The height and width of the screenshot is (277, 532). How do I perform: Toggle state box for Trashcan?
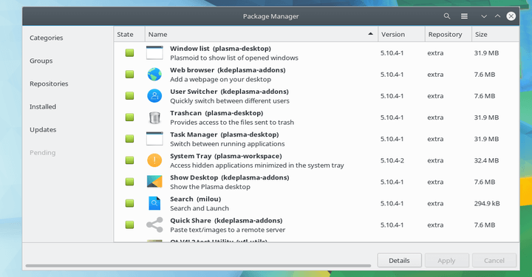129,117
